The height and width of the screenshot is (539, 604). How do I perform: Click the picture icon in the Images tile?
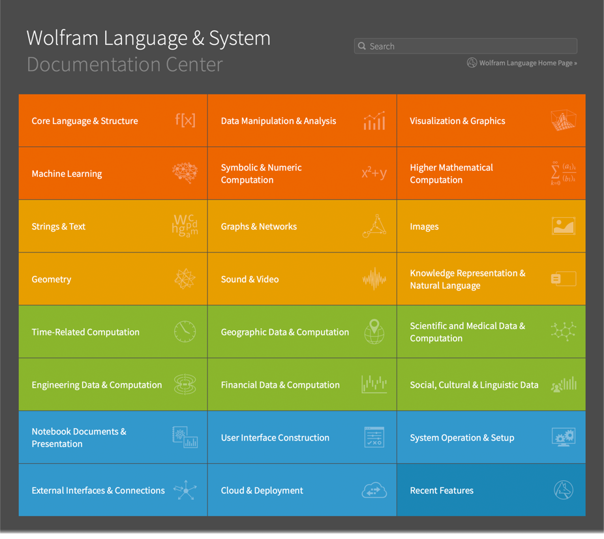tap(564, 226)
